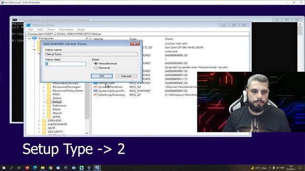Open the Favorites menu in Registry Editor
The width and height of the screenshot is (305, 171).
[x=66, y=29]
